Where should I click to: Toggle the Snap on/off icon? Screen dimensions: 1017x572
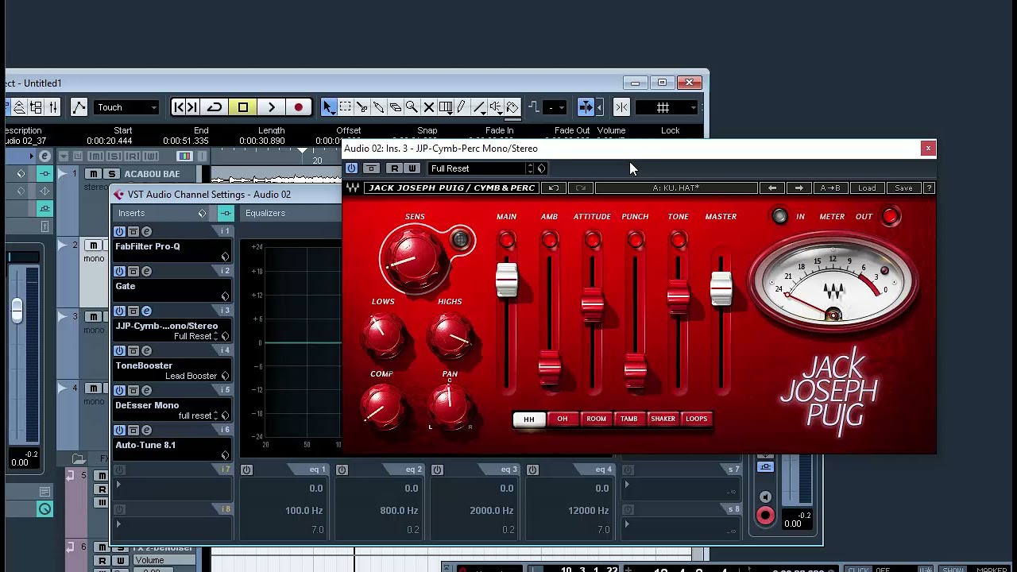pyautogui.click(x=622, y=107)
